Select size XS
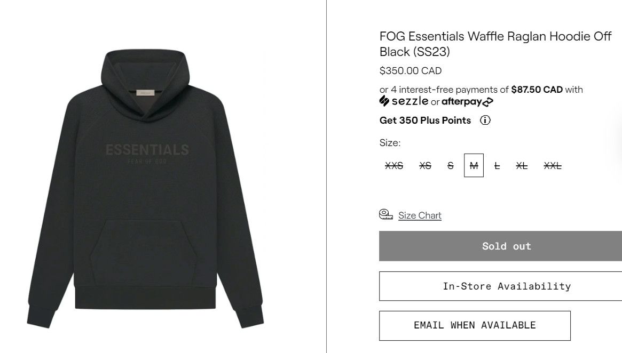This screenshot has width=622, height=353. point(425,166)
